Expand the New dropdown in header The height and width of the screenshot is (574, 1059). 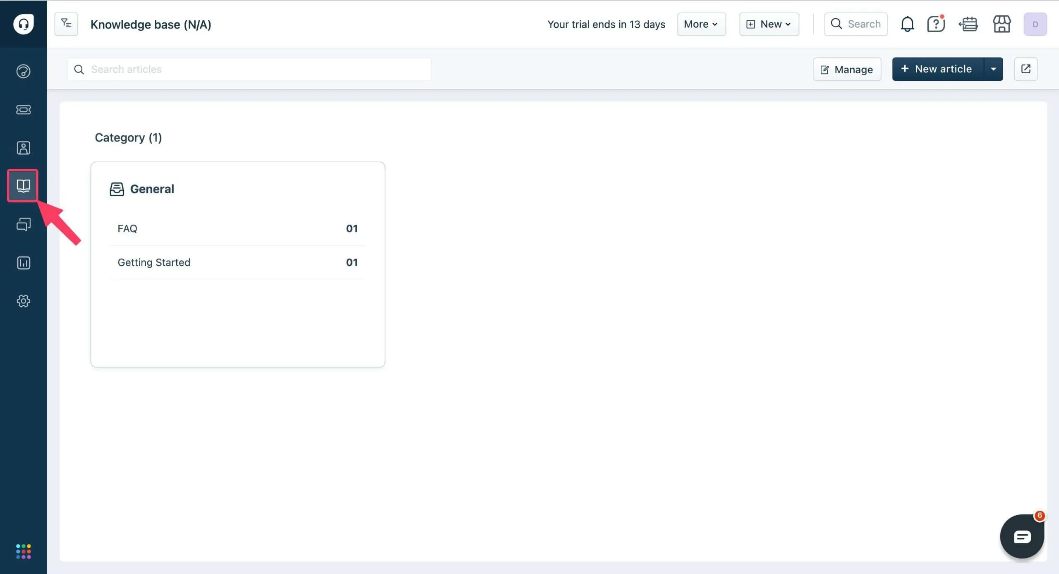[x=769, y=24]
